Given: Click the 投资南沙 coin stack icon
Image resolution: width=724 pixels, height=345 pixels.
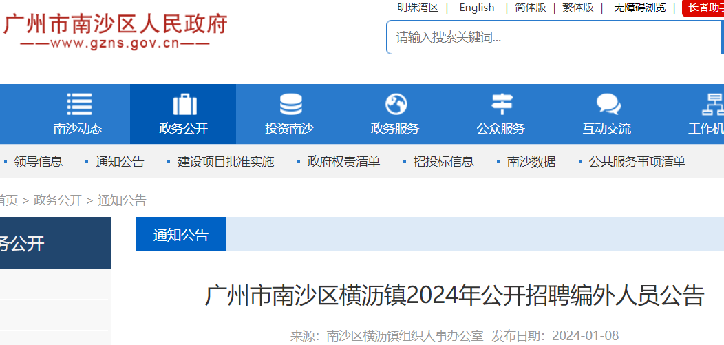Looking at the screenshot, I should coord(290,104).
